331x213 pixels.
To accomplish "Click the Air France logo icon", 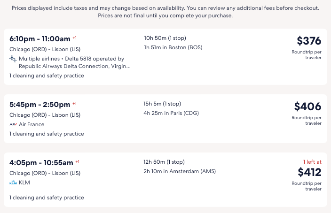I will (x=13, y=124).
